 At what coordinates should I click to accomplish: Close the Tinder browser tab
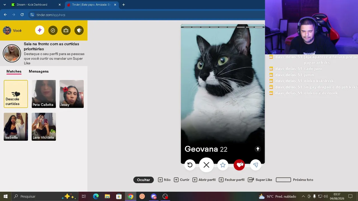(x=115, y=5)
